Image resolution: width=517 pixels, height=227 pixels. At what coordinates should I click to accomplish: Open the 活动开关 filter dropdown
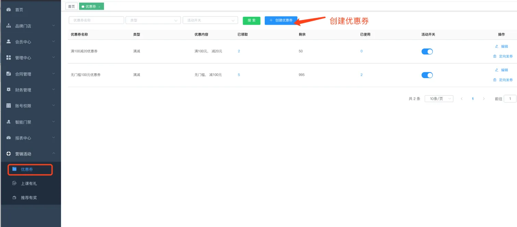(210, 20)
